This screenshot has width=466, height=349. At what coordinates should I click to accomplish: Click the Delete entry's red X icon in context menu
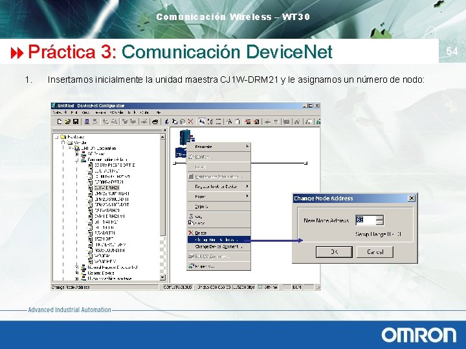[191, 233]
